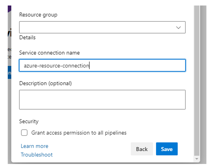Click the partially hidden blue button behind dialog
This screenshot has height=167, width=210.
[9, 72]
